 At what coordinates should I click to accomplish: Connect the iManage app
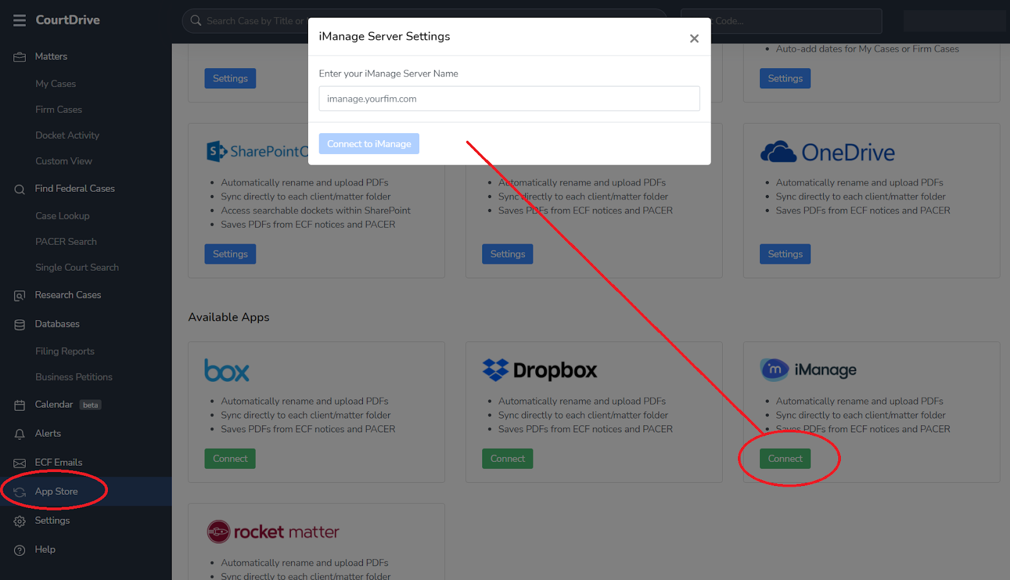pyautogui.click(x=785, y=459)
